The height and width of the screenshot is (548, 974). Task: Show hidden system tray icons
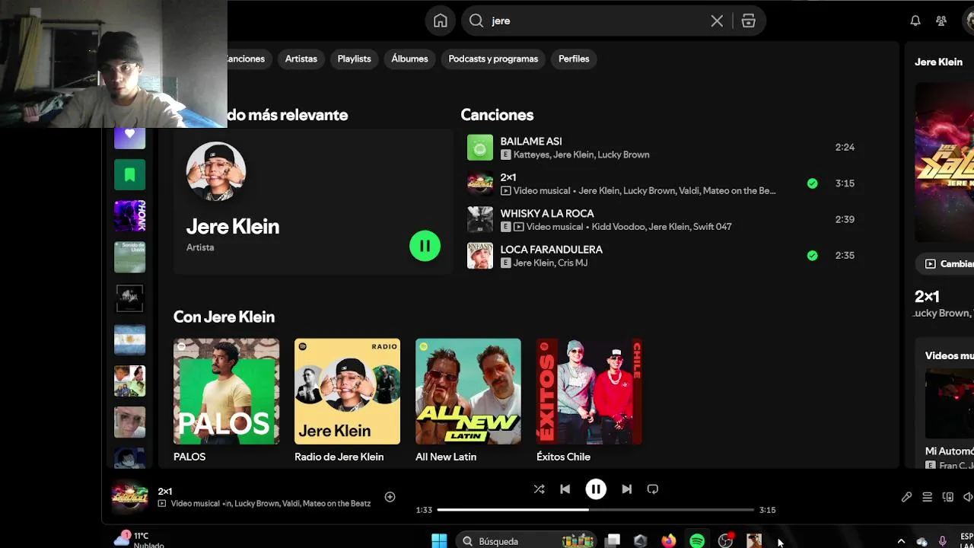pyautogui.click(x=901, y=541)
